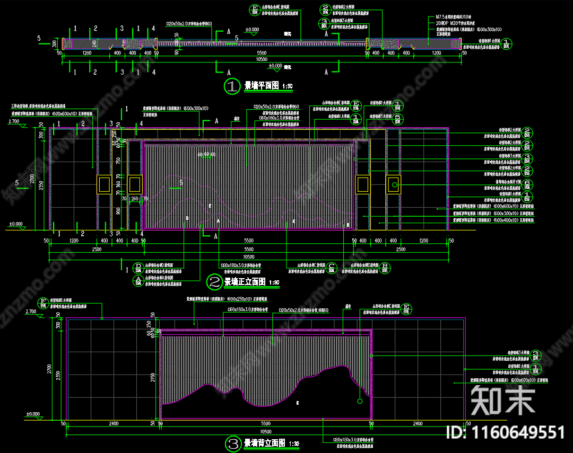
Task: Click the circled 6 detail callout on right
Action: (527, 184)
